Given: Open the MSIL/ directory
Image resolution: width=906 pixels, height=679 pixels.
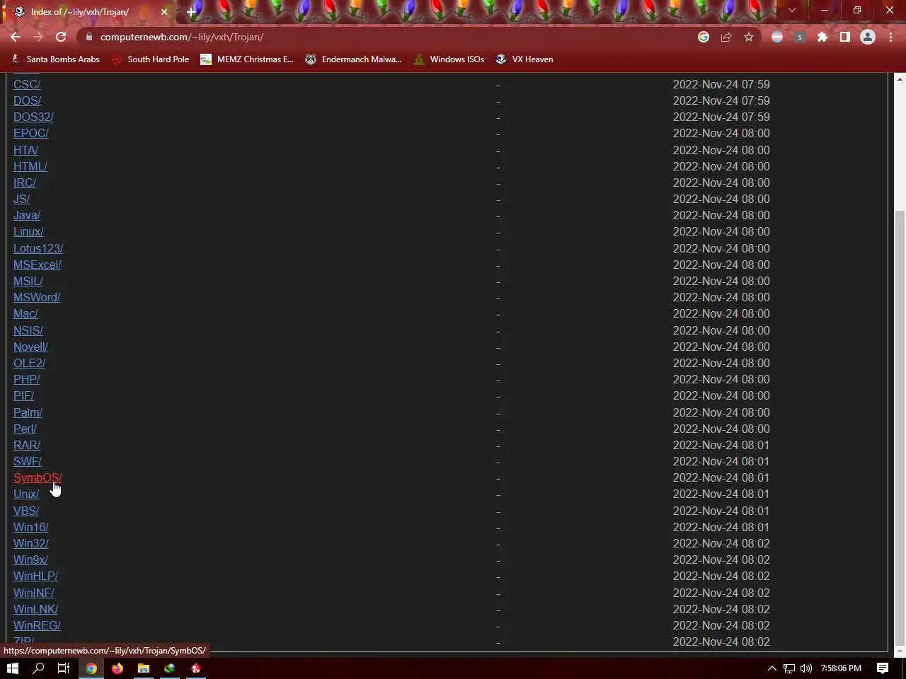Looking at the screenshot, I should pos(28,281).
